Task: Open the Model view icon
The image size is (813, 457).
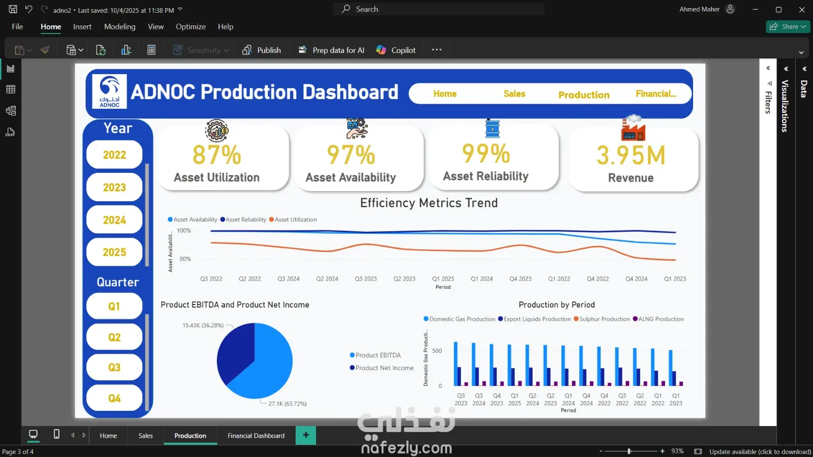Action: [11, 111]
